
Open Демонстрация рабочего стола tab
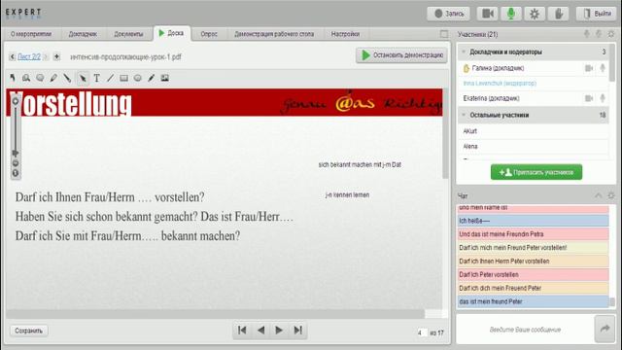pyautogui.click(x=274, y=34)
